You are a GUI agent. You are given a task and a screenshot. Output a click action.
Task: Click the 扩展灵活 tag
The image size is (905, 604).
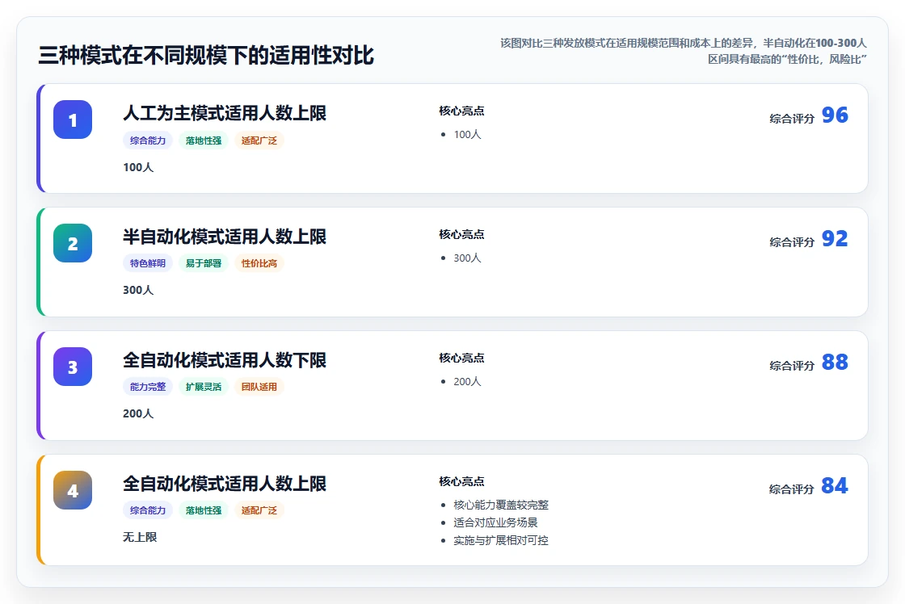point(204,387)
